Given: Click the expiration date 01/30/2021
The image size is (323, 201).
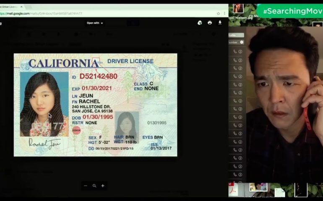Looking at the screenshot, I should [97, 88].
